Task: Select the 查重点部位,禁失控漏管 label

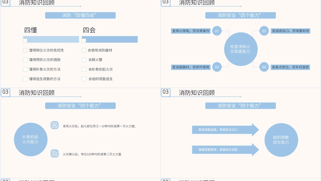Action: pos(291,67)
